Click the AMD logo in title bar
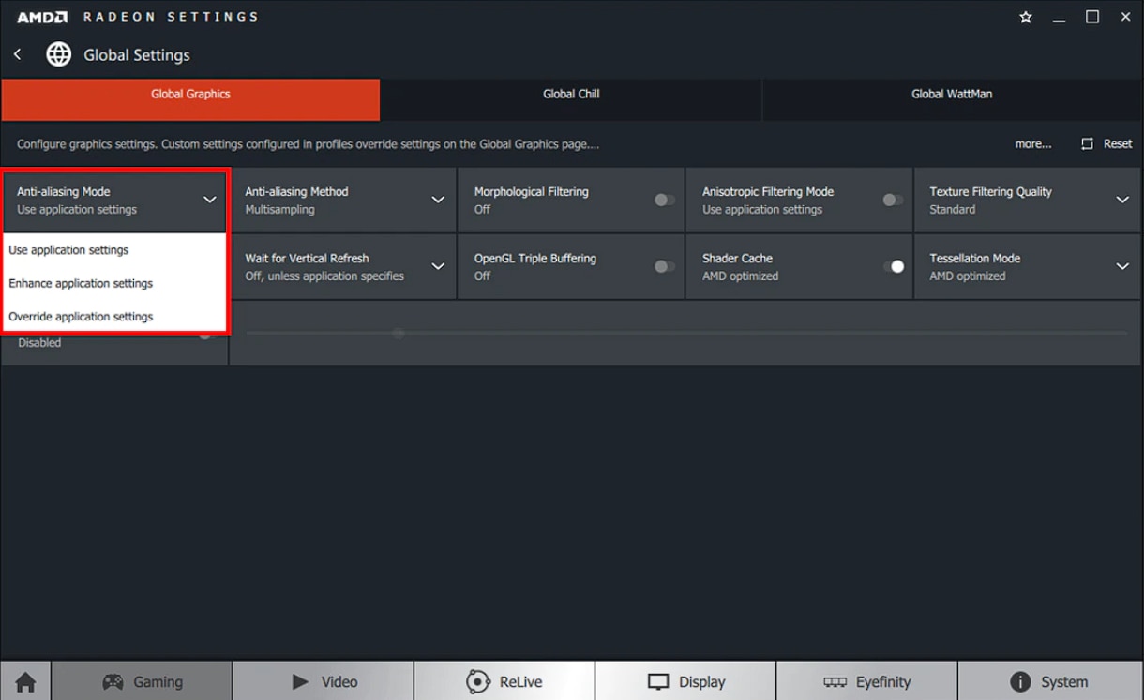The height and width of the screenshot is (700, 1144). [42, 17]
